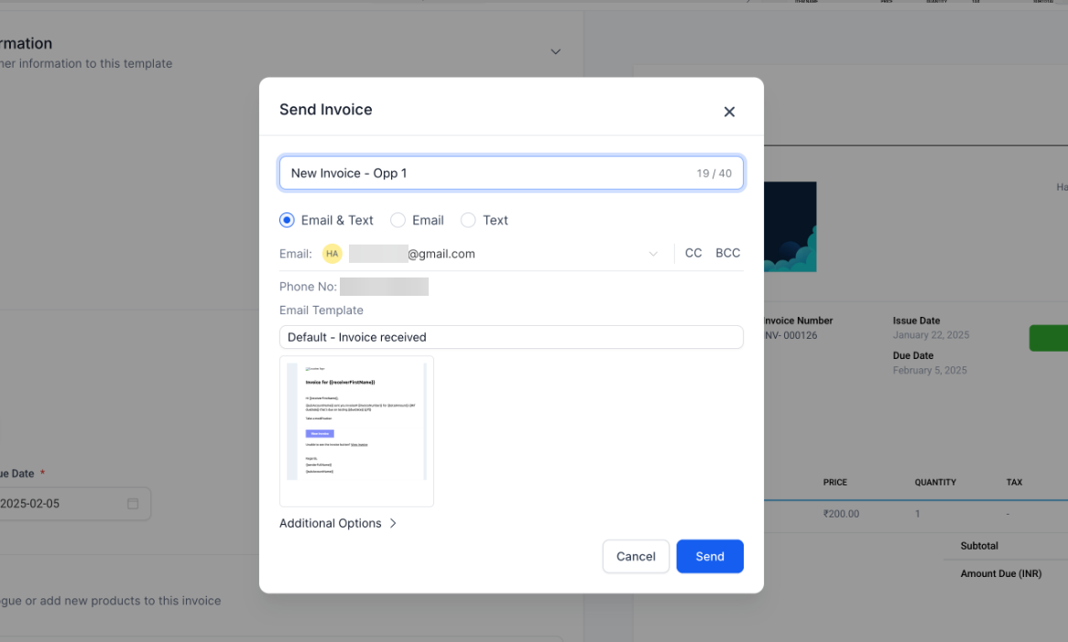Add CC recipients

point(693,254)
